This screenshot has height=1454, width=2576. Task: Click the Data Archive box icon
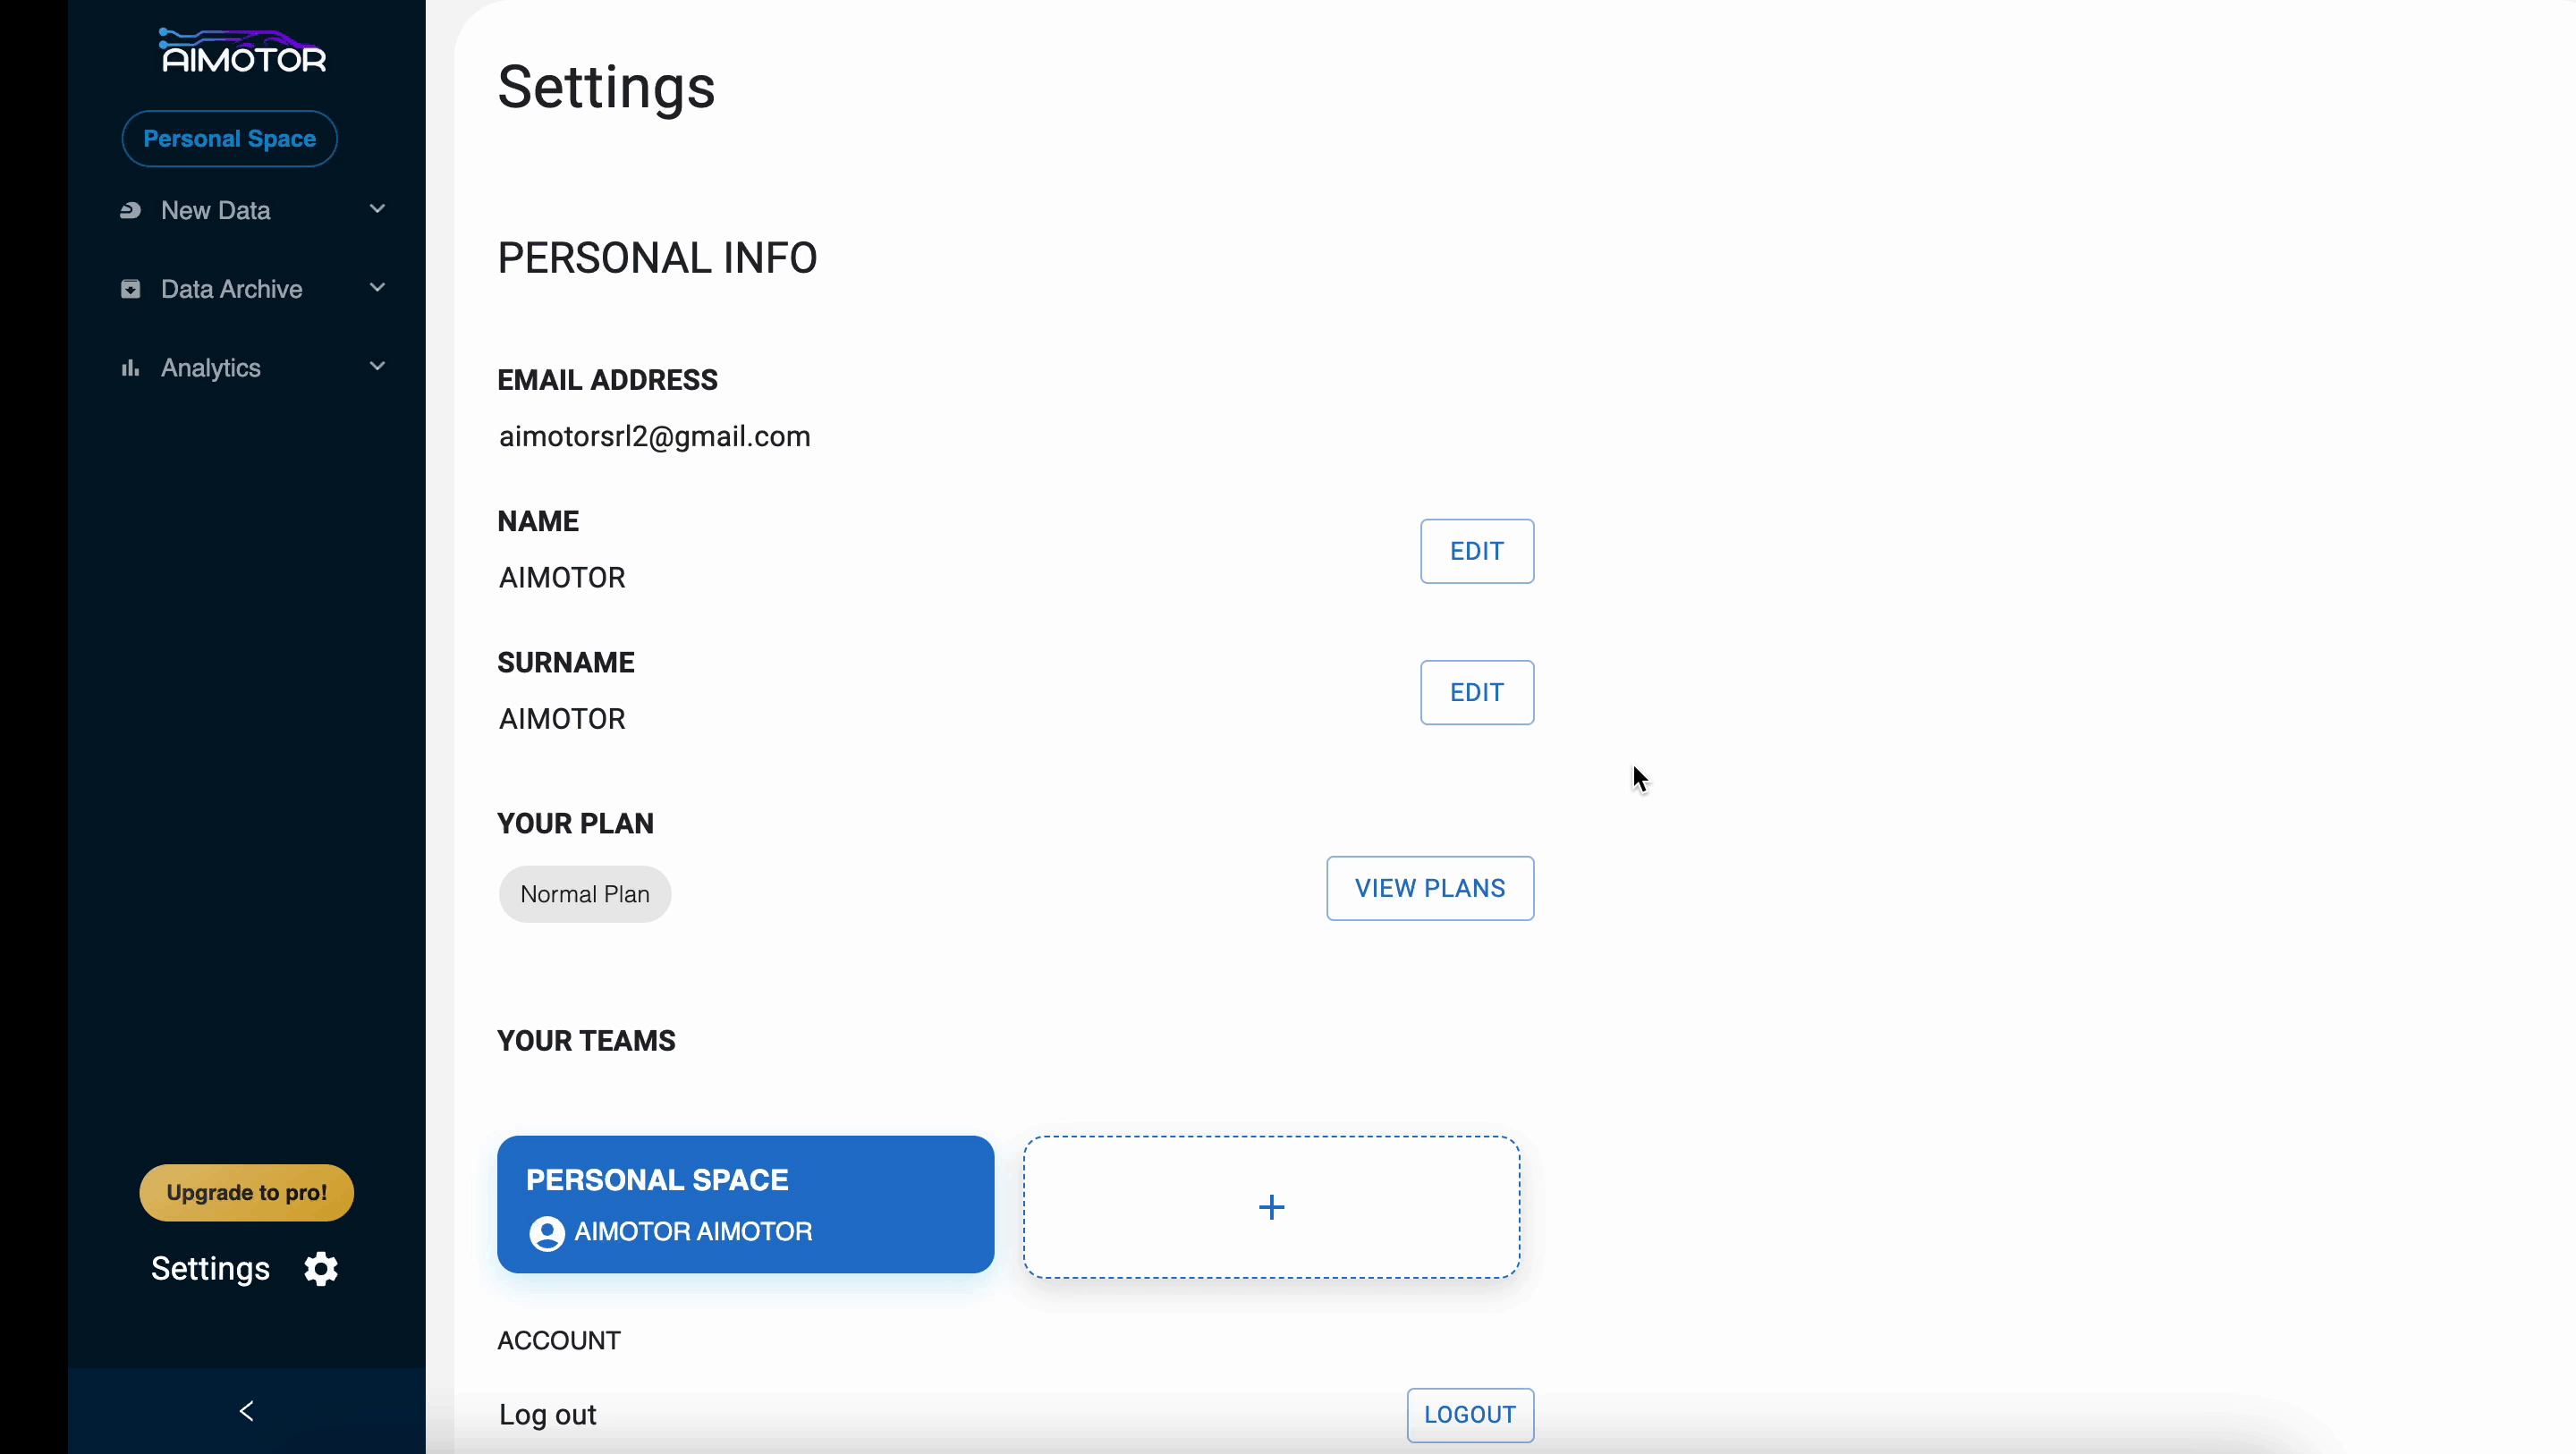(130, 289)
